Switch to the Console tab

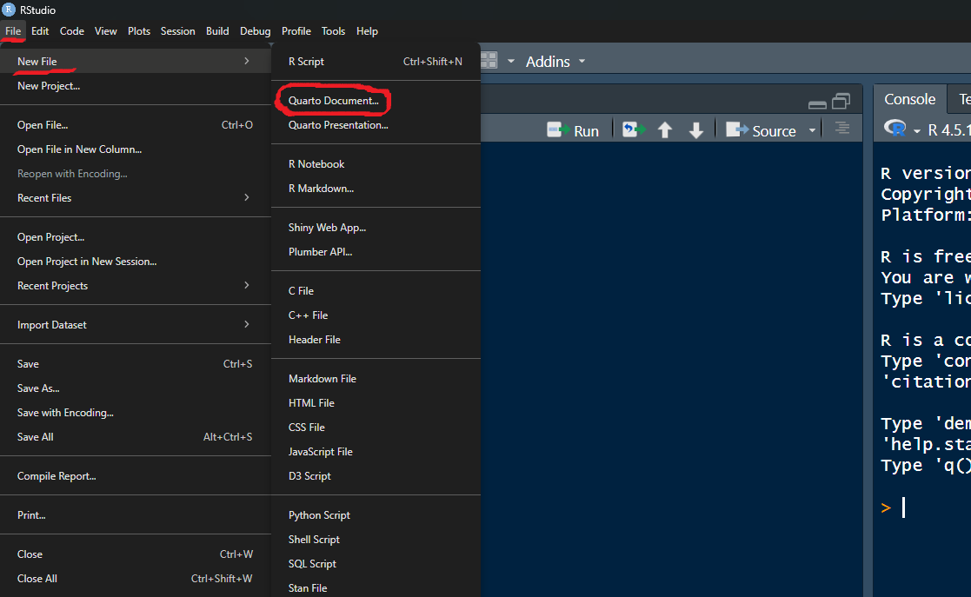[909, 99]
